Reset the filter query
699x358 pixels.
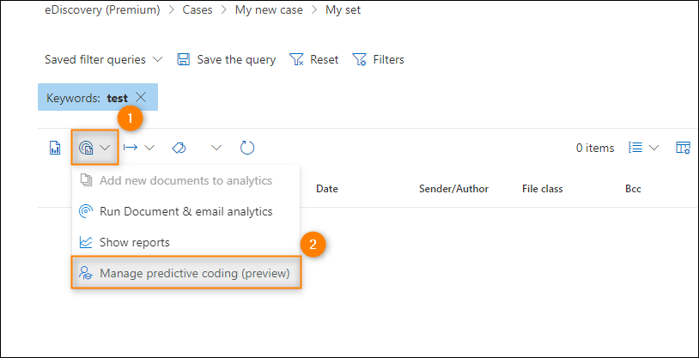(313, 60)
